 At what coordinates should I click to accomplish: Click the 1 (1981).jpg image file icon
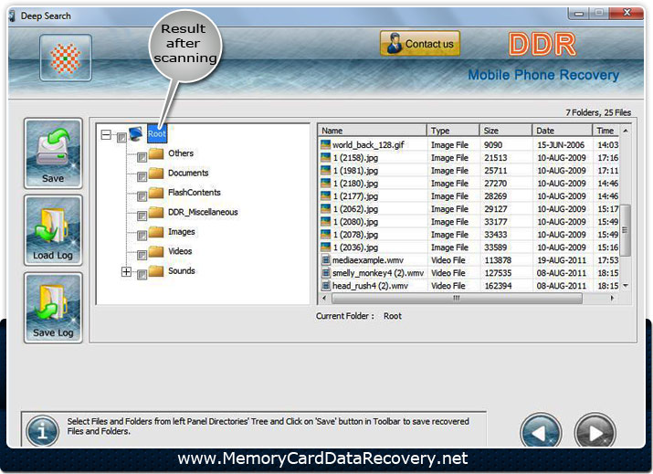click(x=325, y=171)
